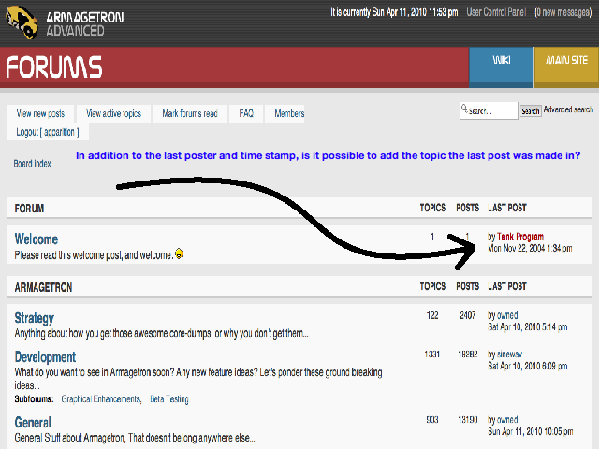Click Mark forums read

[189, 113]
